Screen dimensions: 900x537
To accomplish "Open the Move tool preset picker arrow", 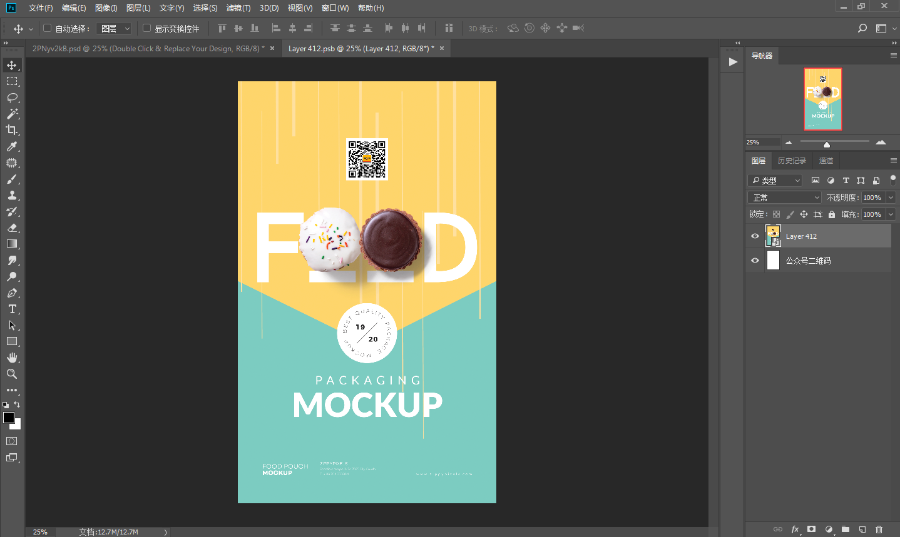I will pos(31,29).
